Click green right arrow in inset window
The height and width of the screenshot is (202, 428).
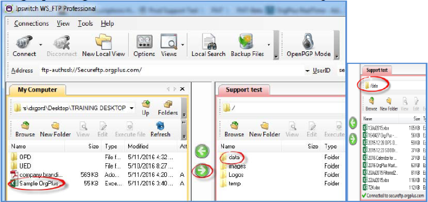coord(353,139)
